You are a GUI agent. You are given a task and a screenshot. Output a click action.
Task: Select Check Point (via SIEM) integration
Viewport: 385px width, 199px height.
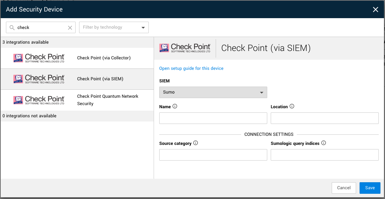77,79
